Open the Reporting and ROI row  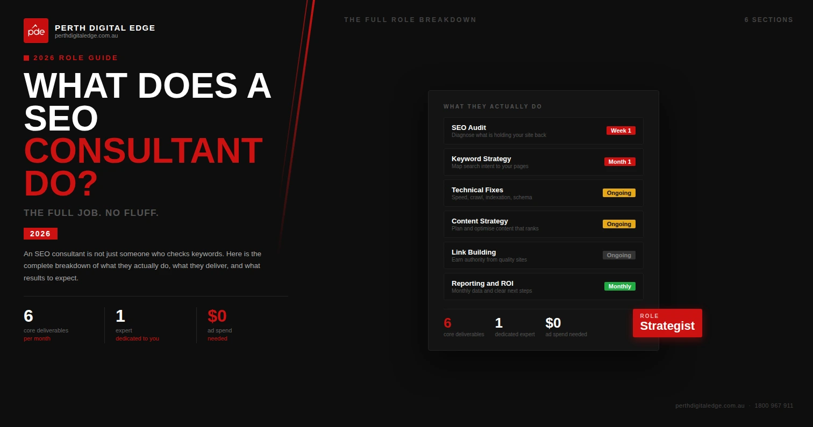click(543, 287)
